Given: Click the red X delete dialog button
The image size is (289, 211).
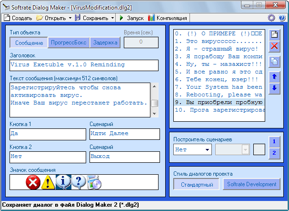Looking at the screenshot, I should [274, 46].
